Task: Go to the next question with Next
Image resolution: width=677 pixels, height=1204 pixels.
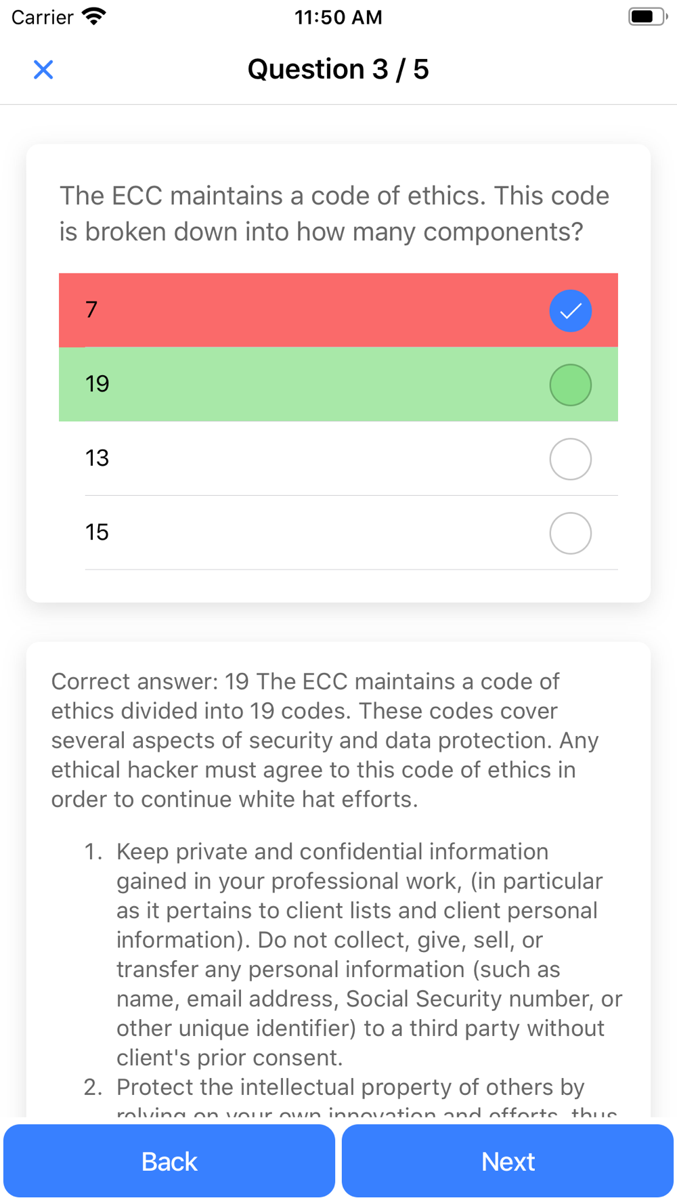Action: (x=508, y=1161)
